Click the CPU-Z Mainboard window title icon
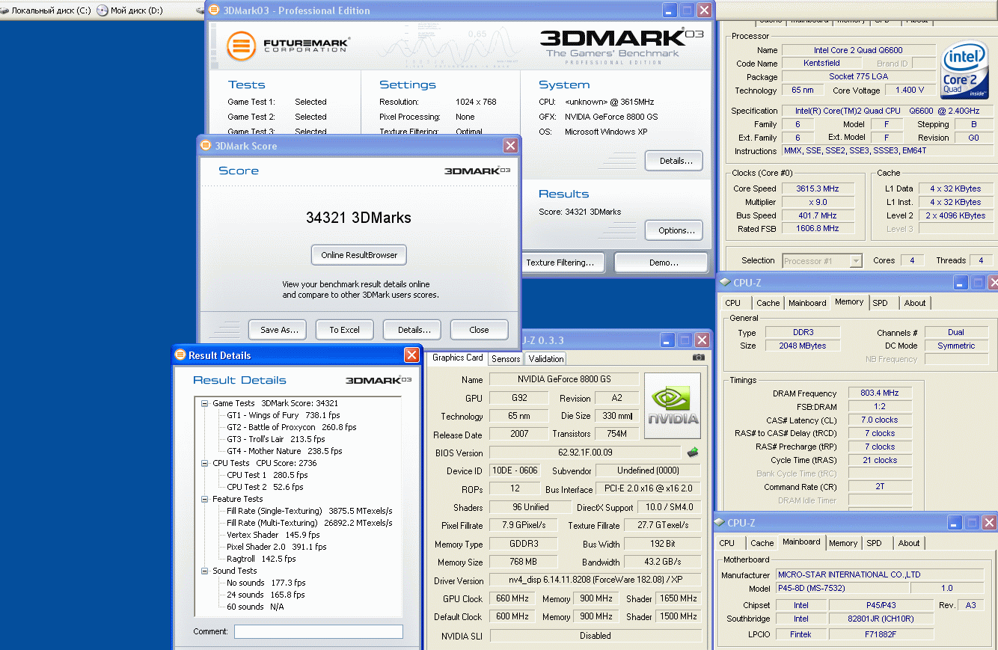998x650 pixels. pos(720,523)
